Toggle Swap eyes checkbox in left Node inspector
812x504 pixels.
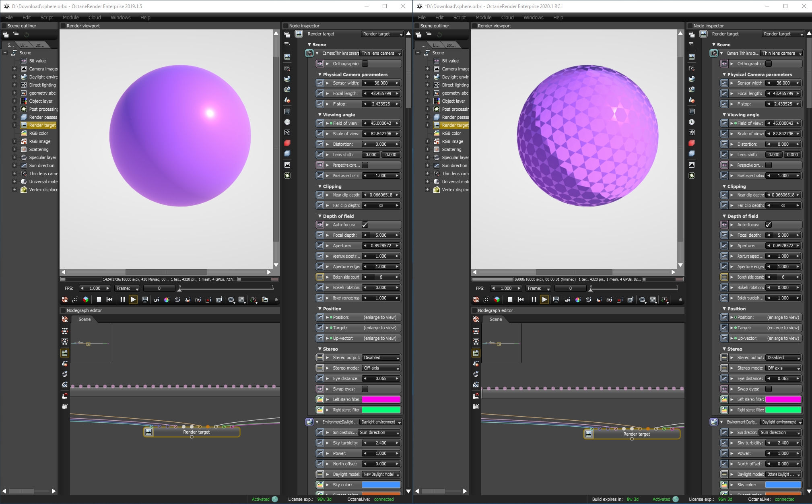(365, 389)
